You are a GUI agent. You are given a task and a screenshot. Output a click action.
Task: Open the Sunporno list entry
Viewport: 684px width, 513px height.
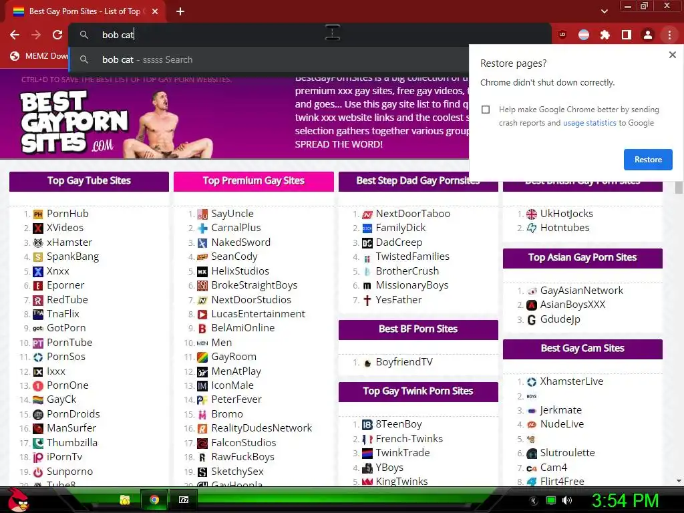coord(69,472)
